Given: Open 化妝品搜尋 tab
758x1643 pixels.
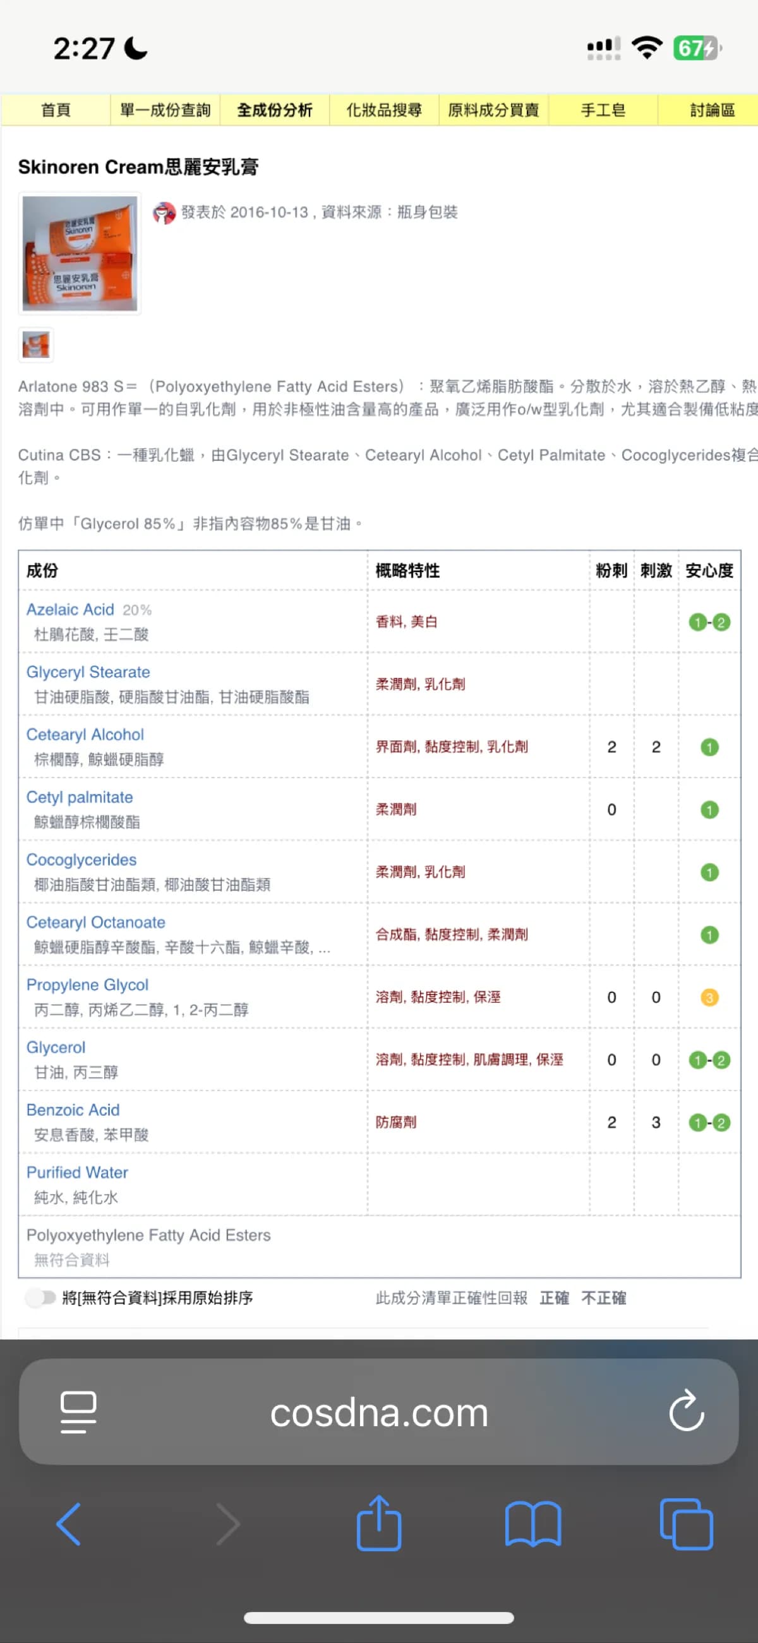Looking at the screenshot, I should pyautogui.click(x=384, y=110).
